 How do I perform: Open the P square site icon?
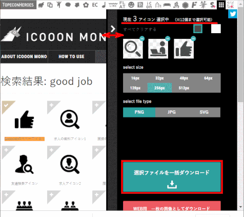point(140,5)
